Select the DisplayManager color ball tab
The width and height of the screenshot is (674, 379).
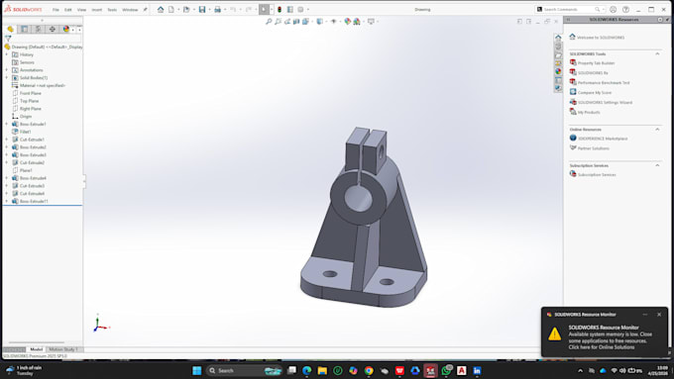pos(65,29)
